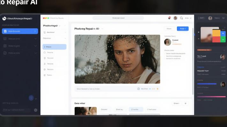Click the round blue button at sidebar bottom

[31, 98]
